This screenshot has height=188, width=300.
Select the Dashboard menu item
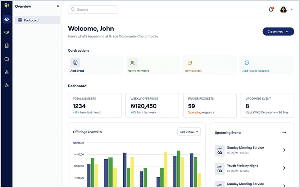(x=38, y=20)
